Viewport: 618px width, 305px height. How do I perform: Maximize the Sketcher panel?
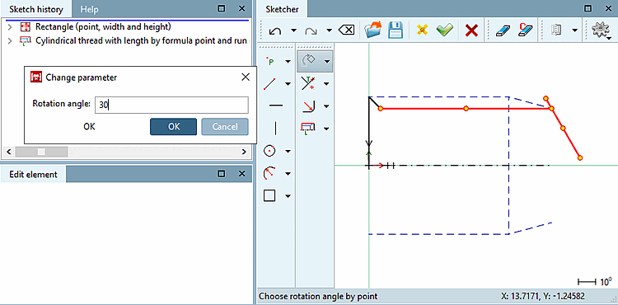tap(588, 9)
